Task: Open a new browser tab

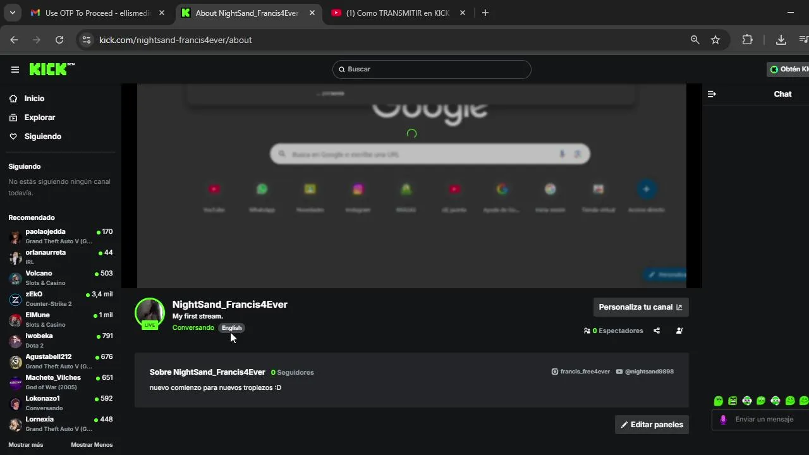Action: click(x=485, y=13)
